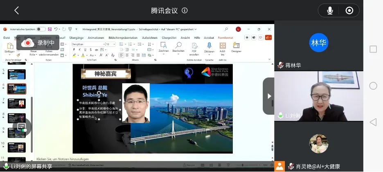Go back with the arrow beside 腾讯会议

coord(17,11)
